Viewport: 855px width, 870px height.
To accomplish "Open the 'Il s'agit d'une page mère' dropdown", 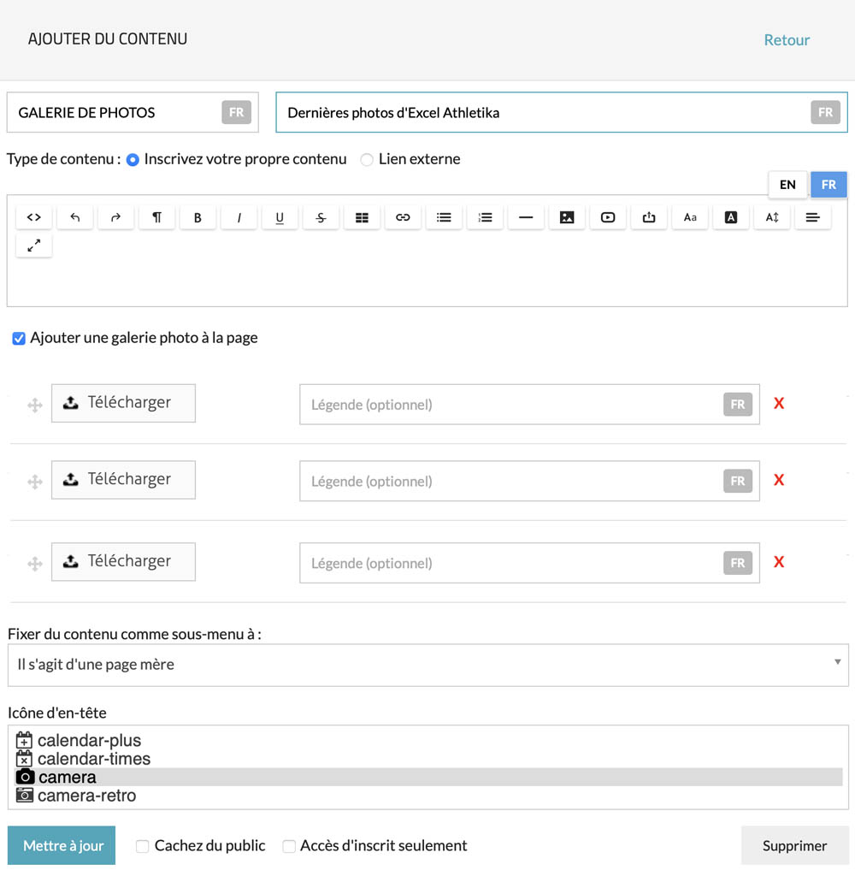I will (x=427, y=665).
